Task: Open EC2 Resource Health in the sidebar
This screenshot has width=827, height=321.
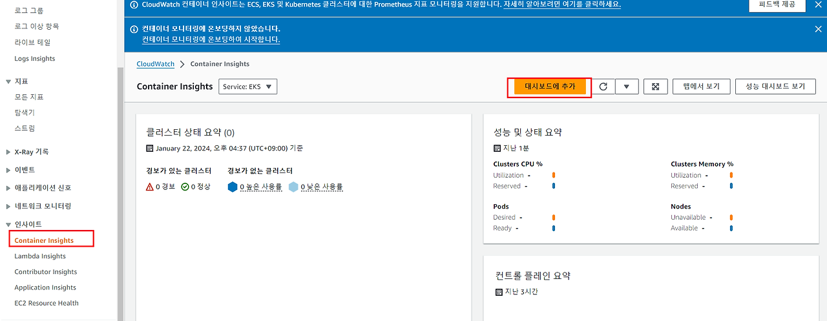Action: [x=47, y=303]
